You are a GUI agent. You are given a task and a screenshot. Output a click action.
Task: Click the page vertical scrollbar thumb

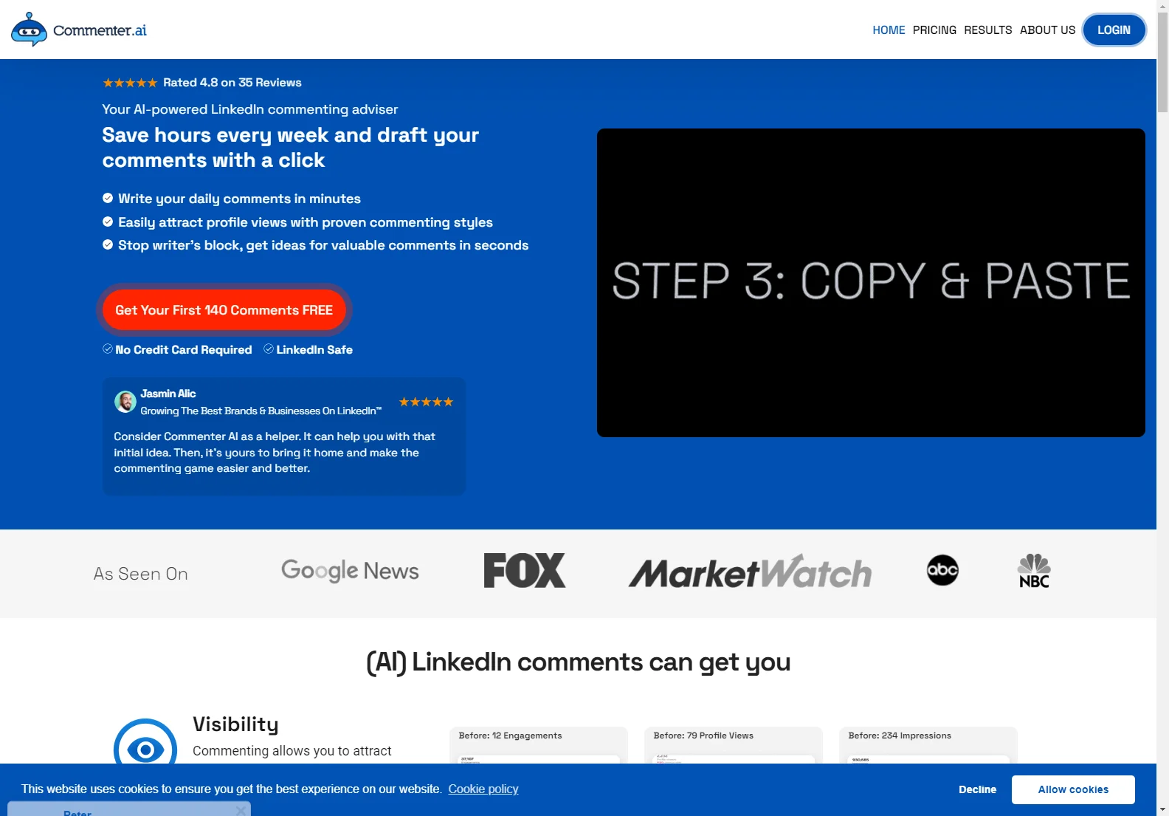[1162, 63]
